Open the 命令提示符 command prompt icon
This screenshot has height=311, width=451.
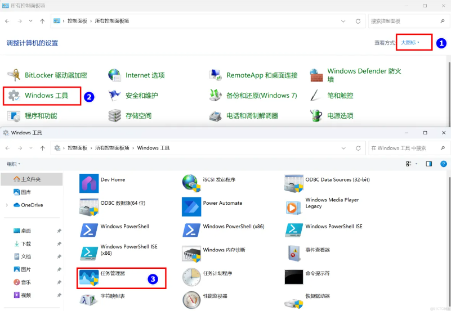[307, 277]
